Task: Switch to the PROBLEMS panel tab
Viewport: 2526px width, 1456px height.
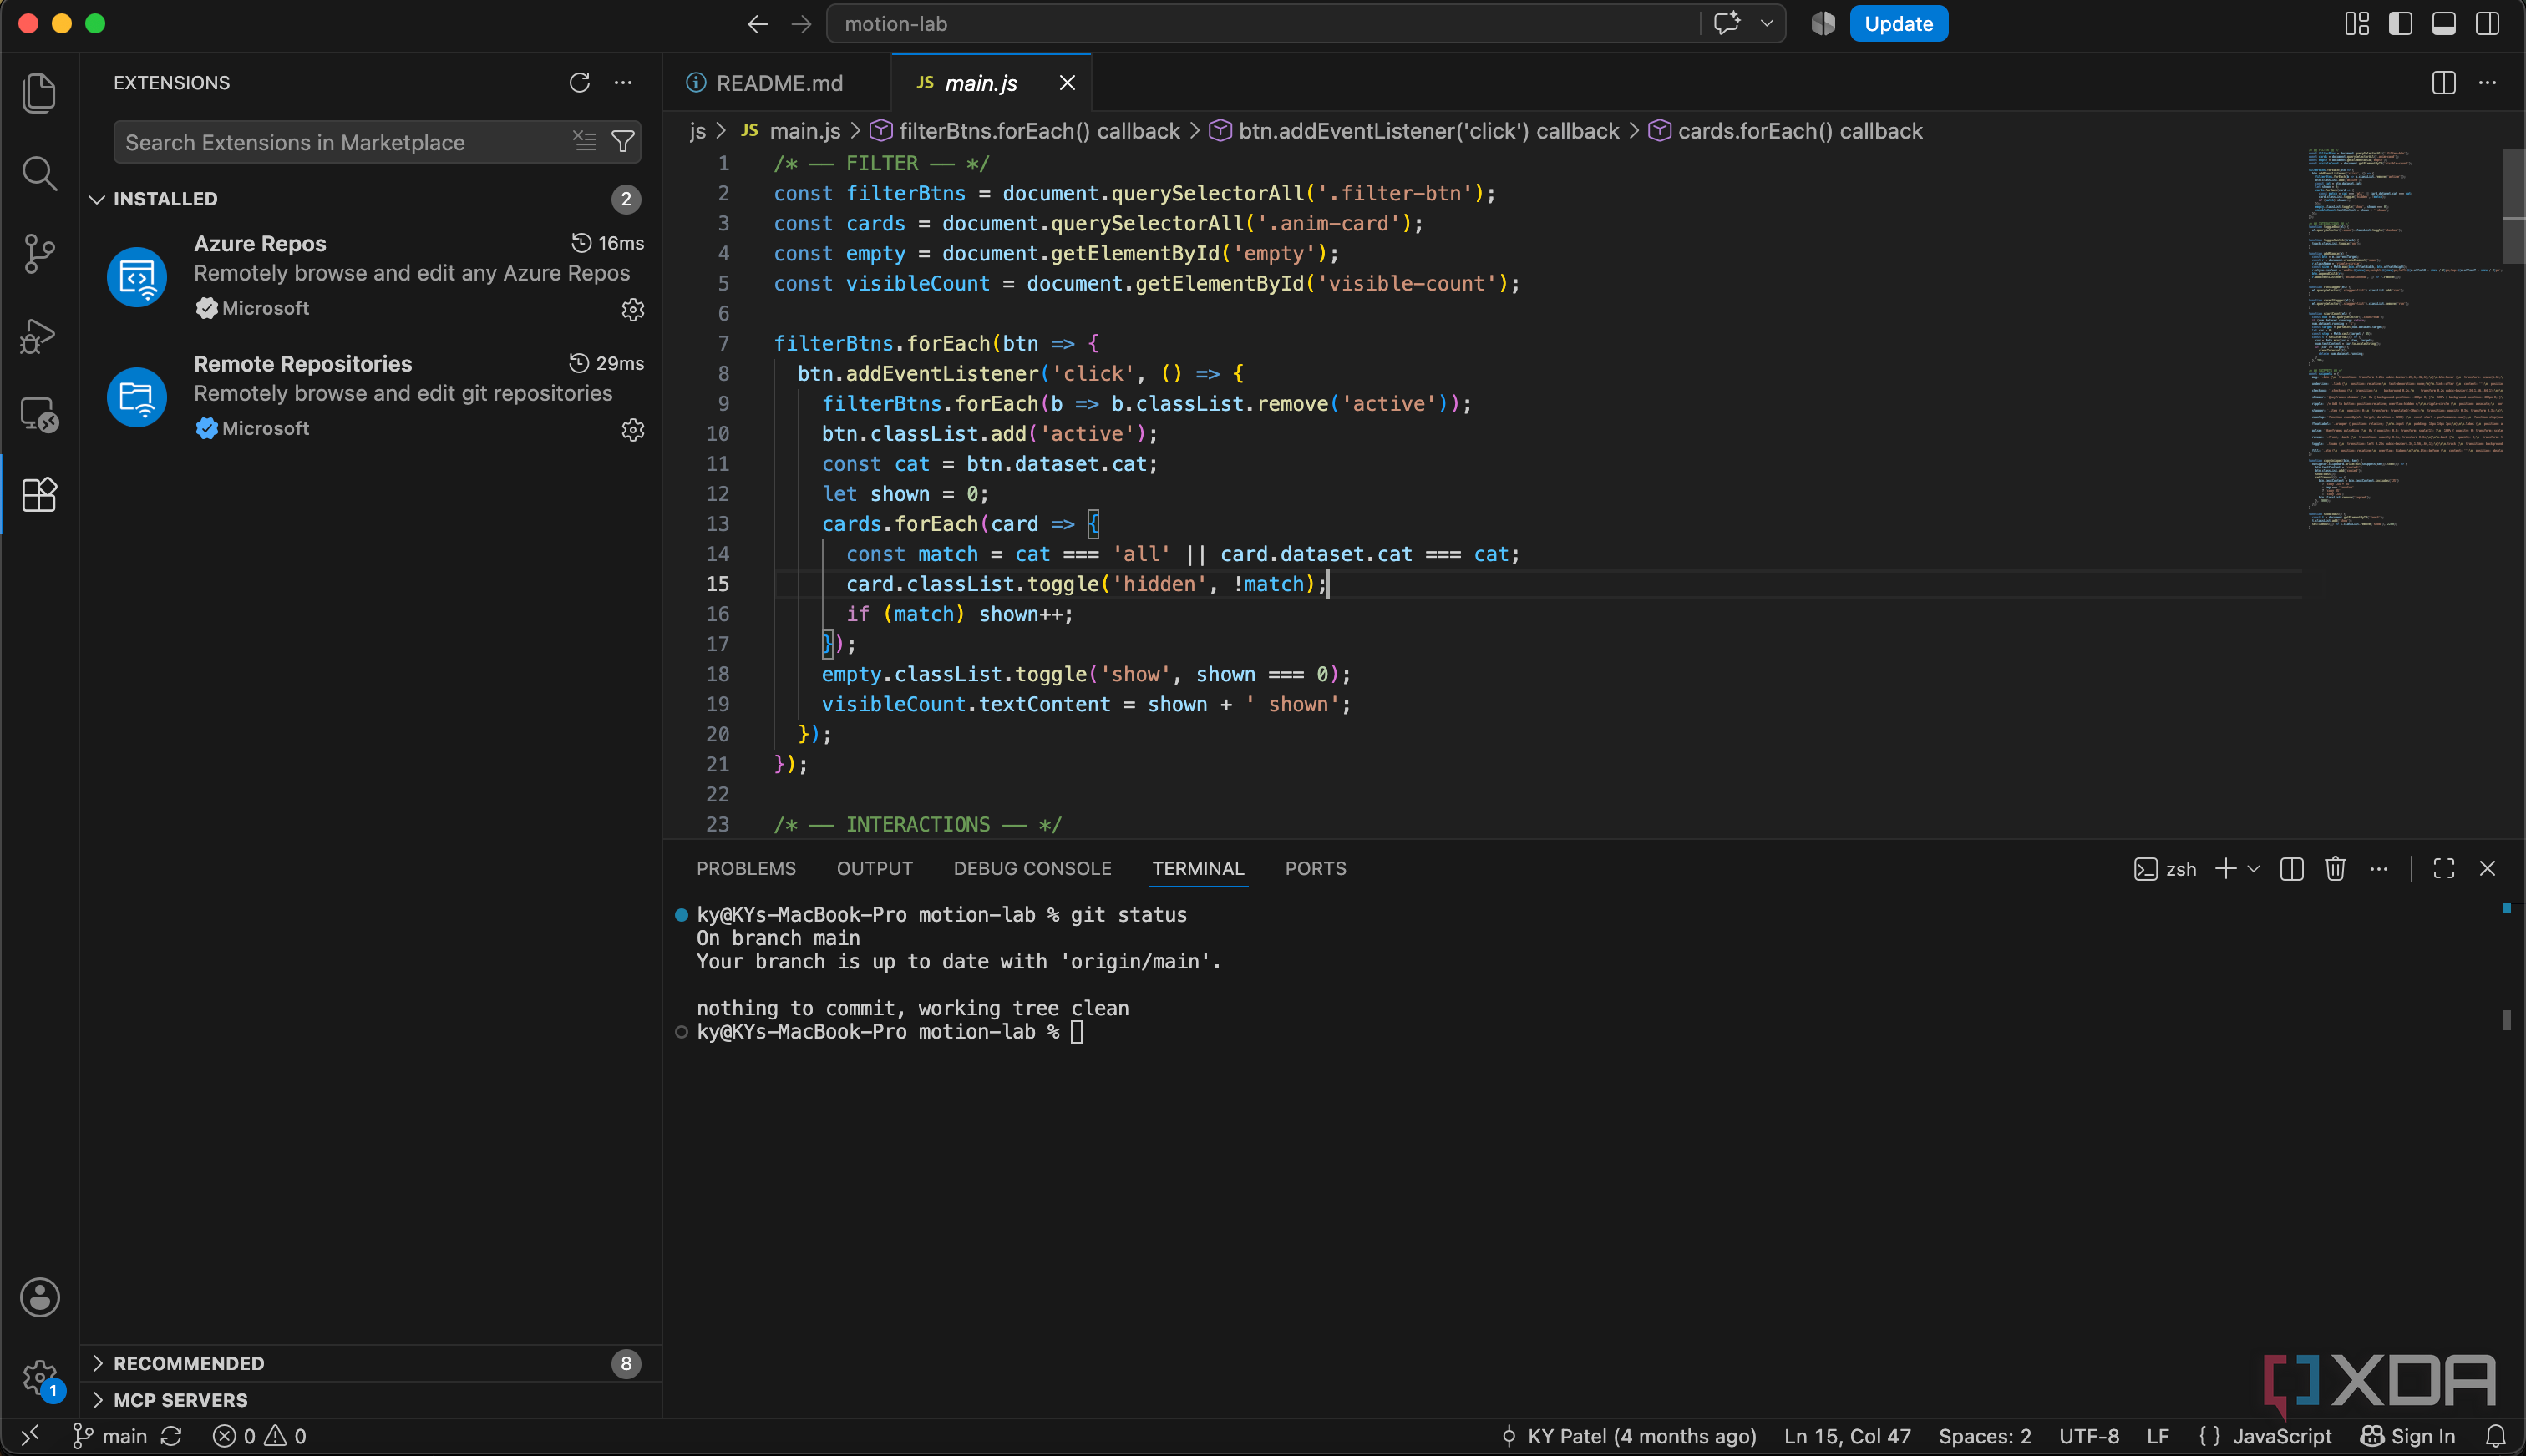Action: coord(746,869)
